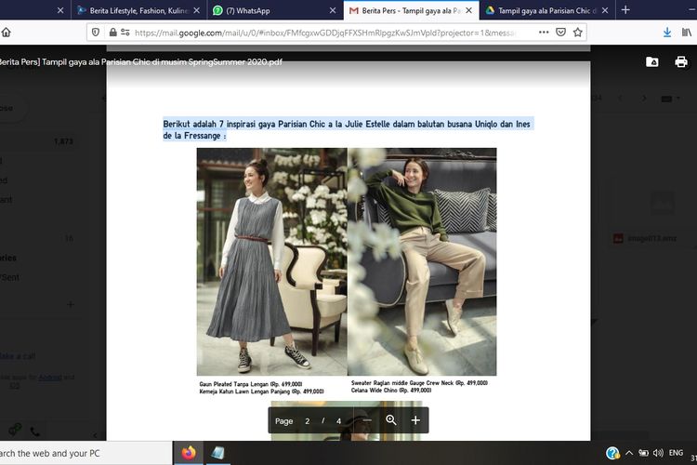Viewport: 697px width, 465px height.
Task: Open Firefox library icon
Action: point(688,32)
